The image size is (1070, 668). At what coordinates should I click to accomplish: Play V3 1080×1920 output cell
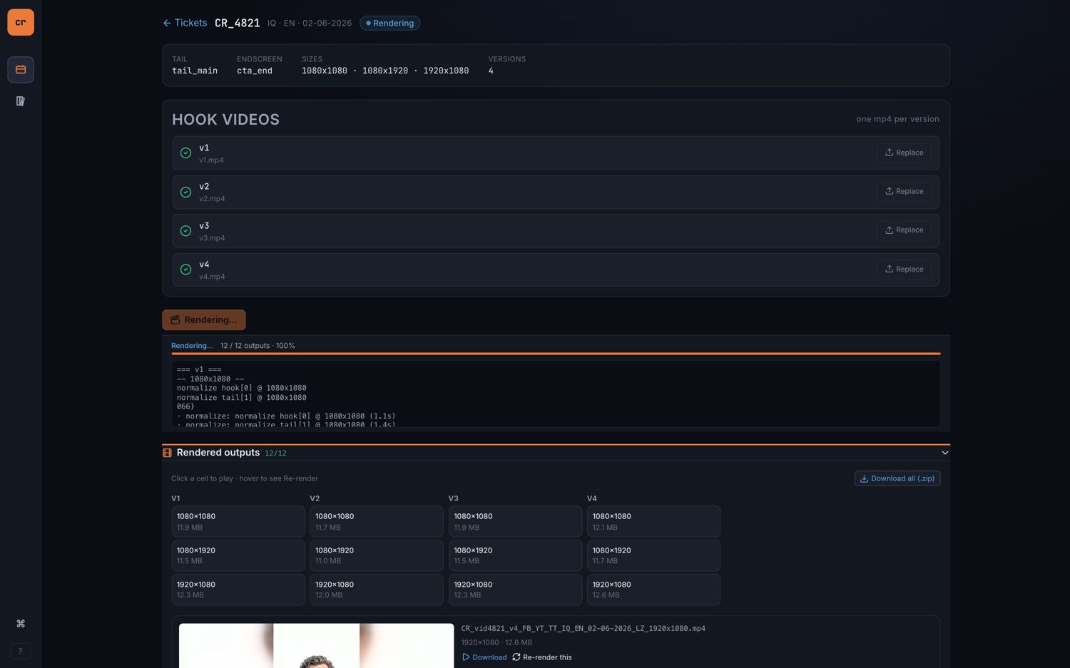[x=515, y=555]
